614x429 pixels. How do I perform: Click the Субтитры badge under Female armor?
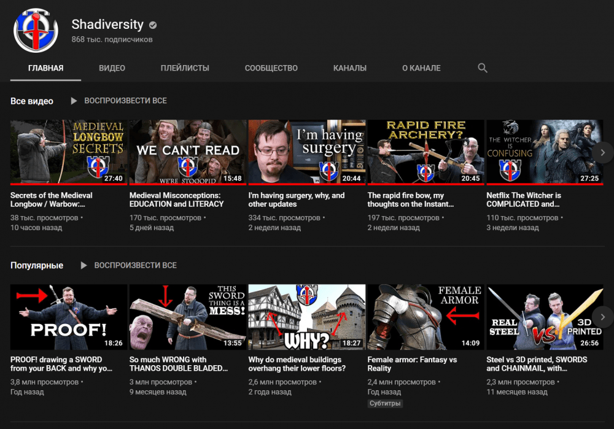(385, 403)
